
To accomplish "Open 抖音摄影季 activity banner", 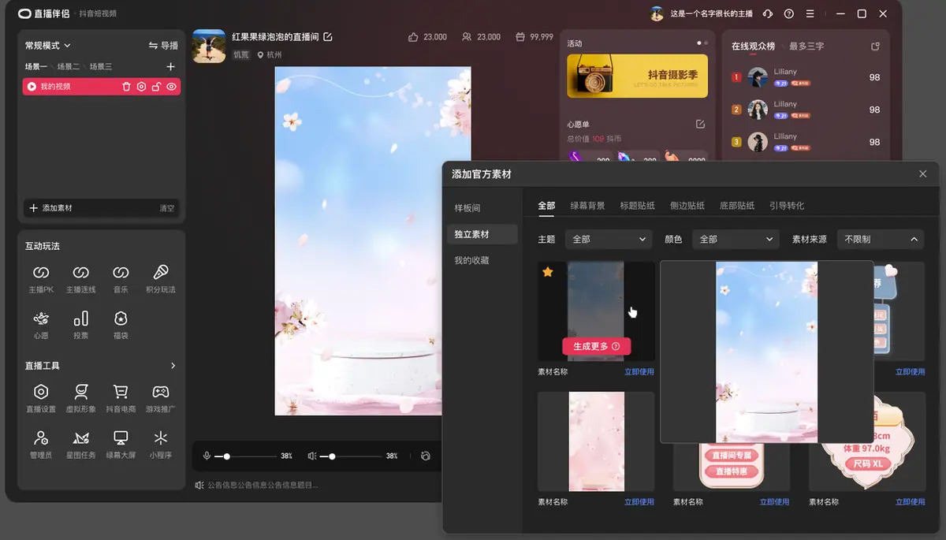I will click(637, 76).
